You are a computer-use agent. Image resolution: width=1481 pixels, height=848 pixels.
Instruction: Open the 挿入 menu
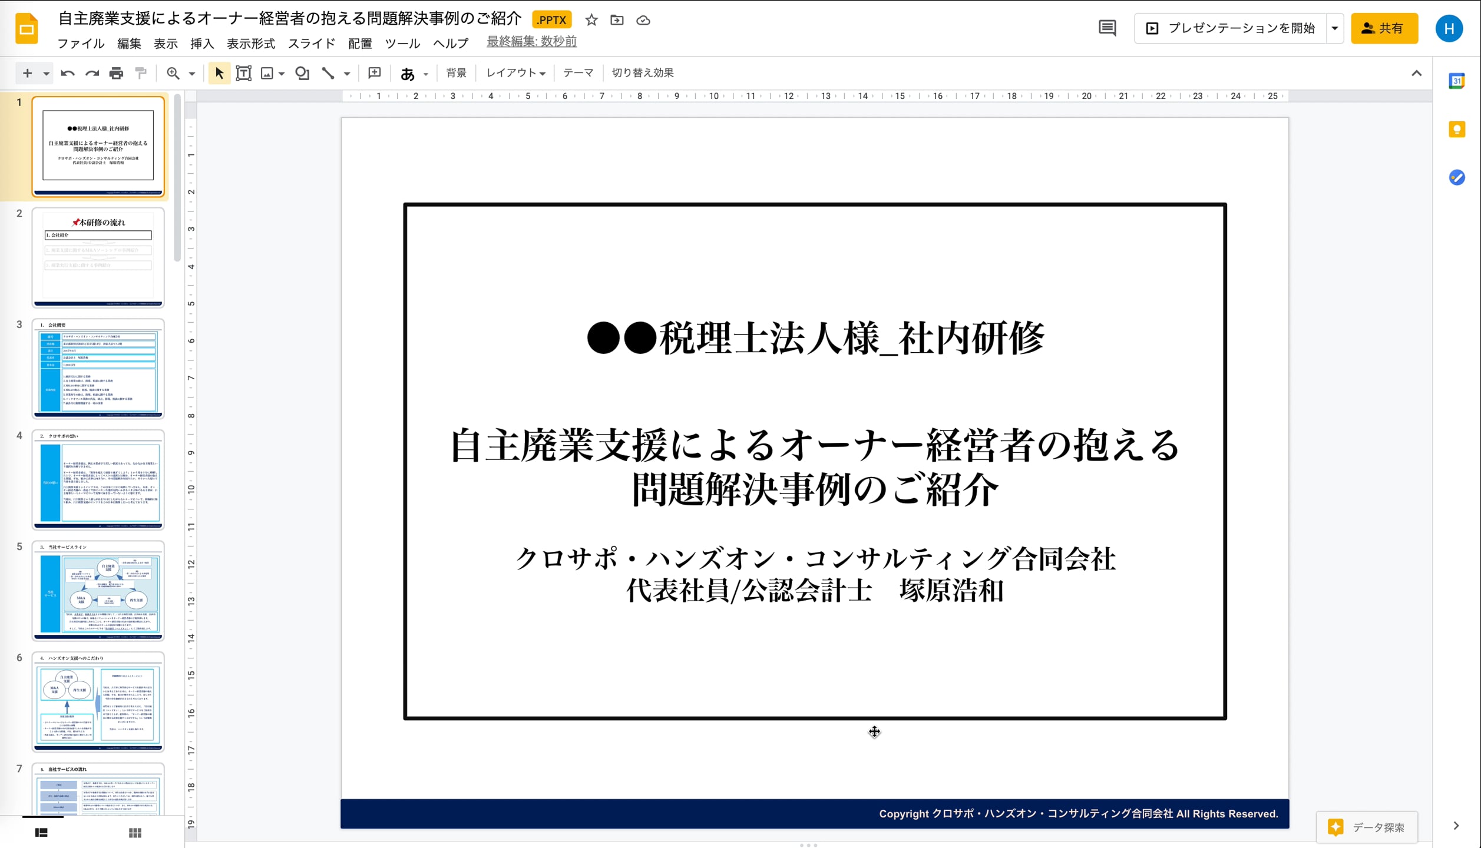pos(201,44)
